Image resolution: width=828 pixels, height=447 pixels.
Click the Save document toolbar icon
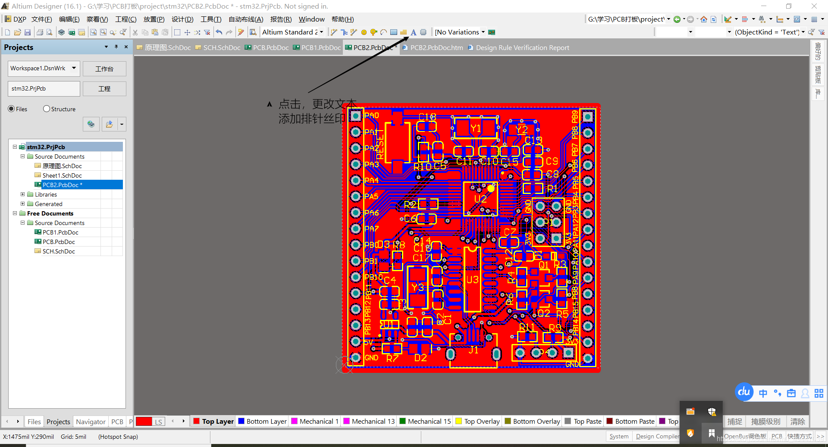[28, 32]
